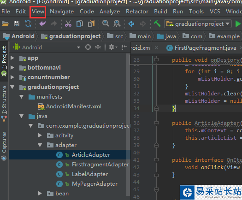The width and height of the screenshot is (242, 200).
Task: Collapse the adapter package
Action: [40, 145]
